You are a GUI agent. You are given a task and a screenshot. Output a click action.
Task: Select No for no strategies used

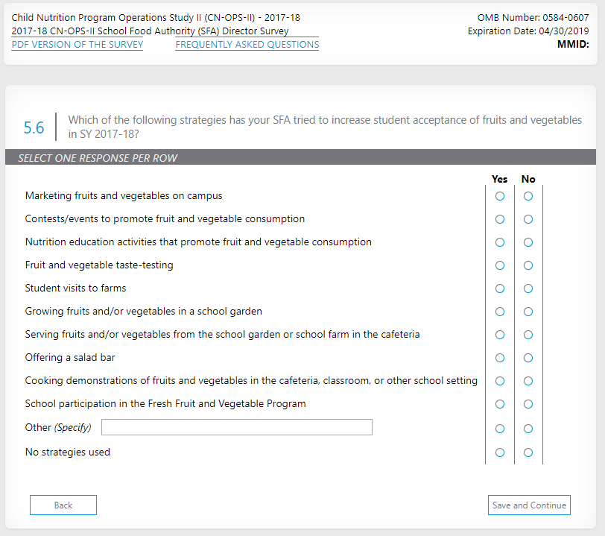pos(528,452)
